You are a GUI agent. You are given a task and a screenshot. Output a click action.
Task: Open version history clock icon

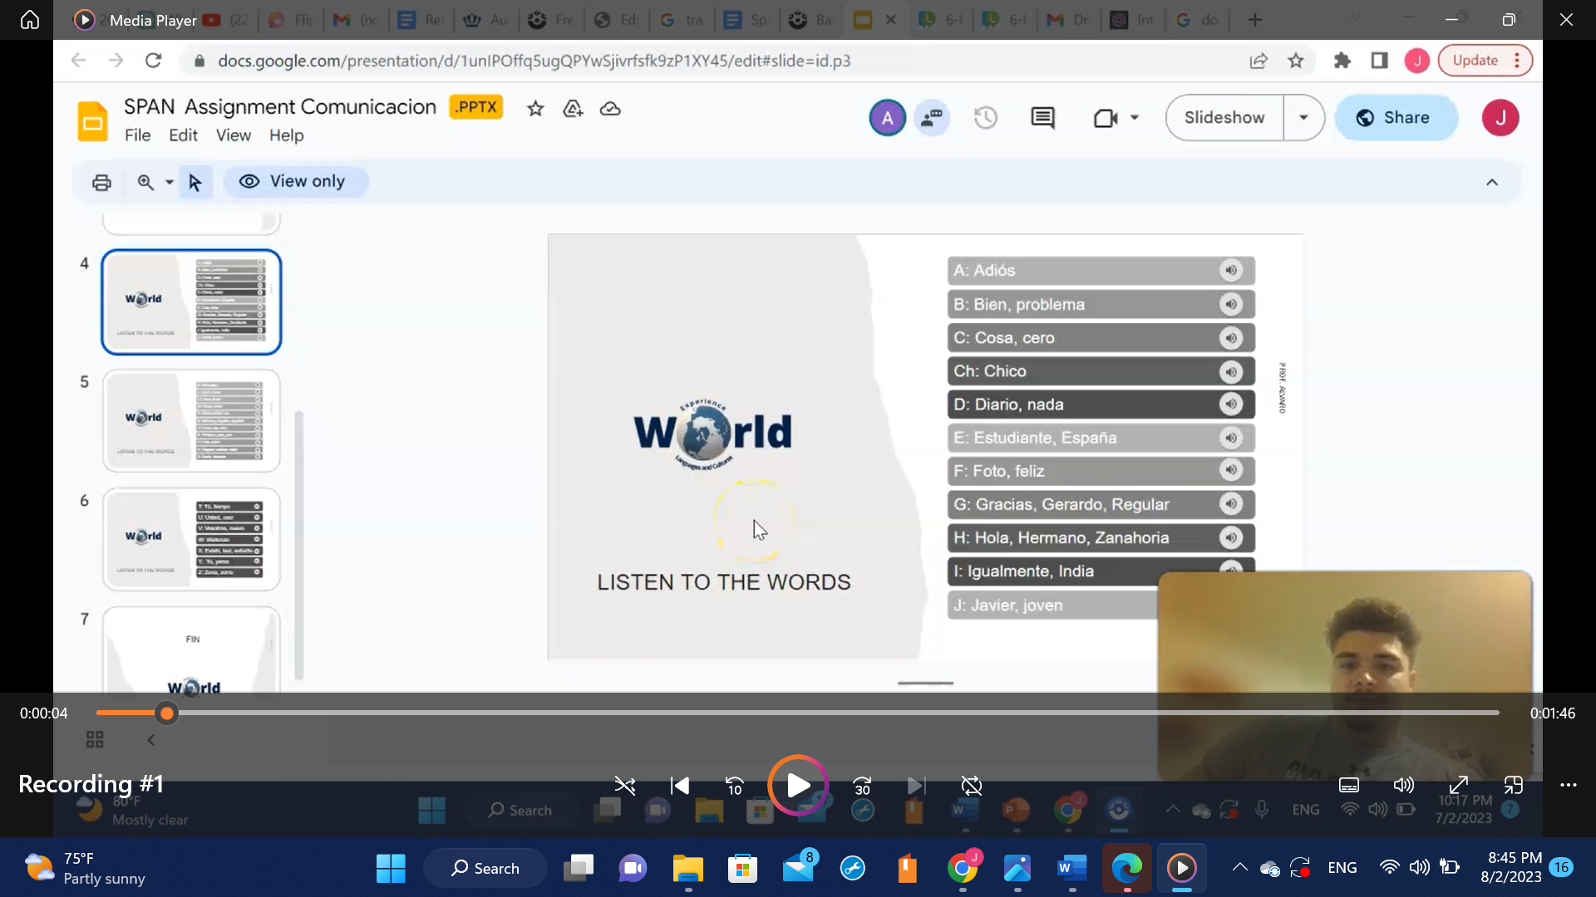986,118
